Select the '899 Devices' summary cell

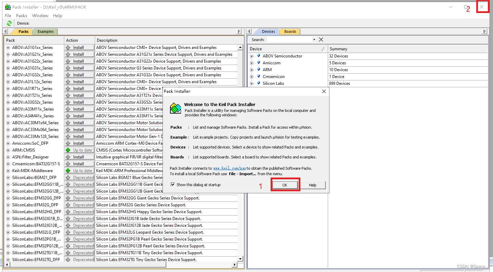408,83
